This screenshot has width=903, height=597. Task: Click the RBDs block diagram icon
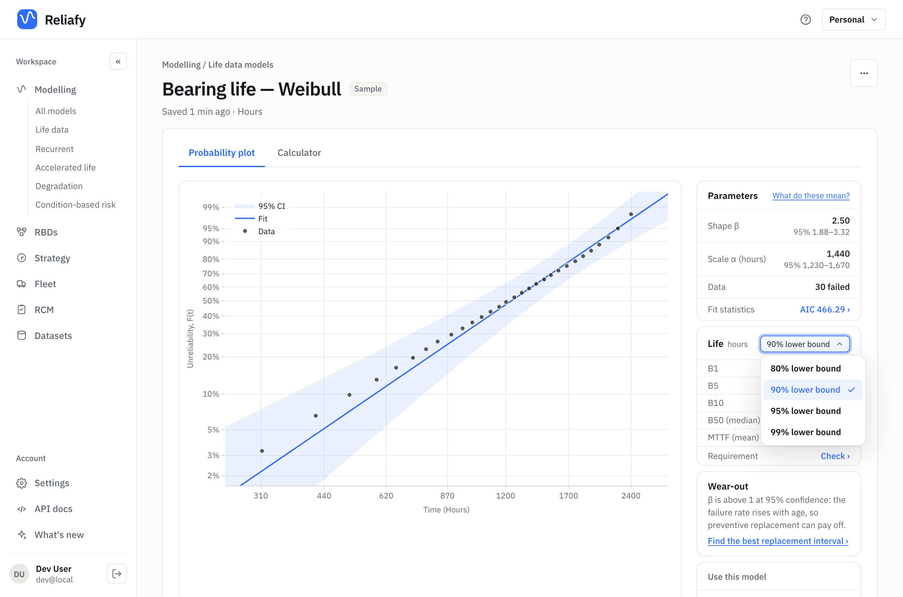tap(22, 232)
